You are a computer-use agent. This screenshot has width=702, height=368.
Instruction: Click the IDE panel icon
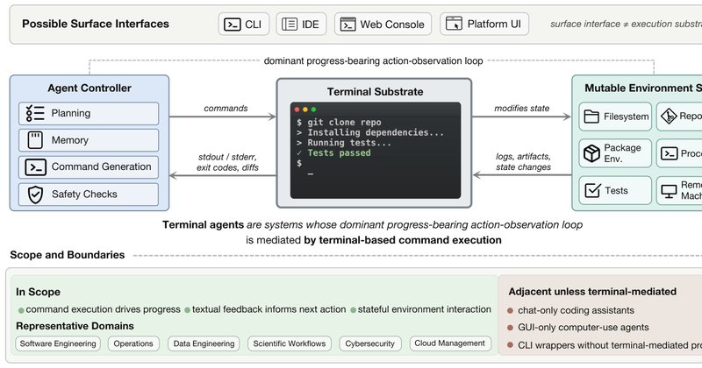(290, 25)
